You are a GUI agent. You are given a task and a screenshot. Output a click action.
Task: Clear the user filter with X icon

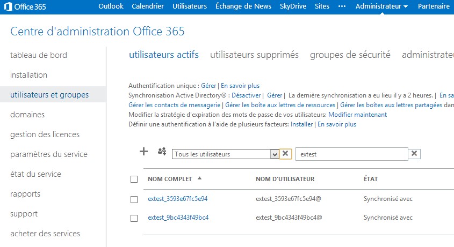(285, 154)
